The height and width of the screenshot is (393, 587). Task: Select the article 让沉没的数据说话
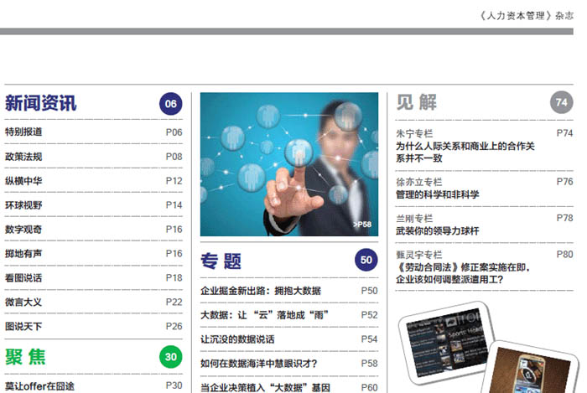tap(237, 339)
